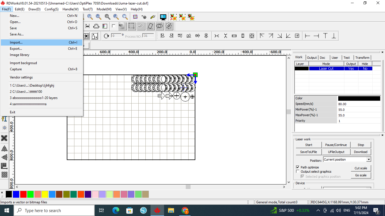
Task: Click the Stop button
Action: (x=361, y=145)
